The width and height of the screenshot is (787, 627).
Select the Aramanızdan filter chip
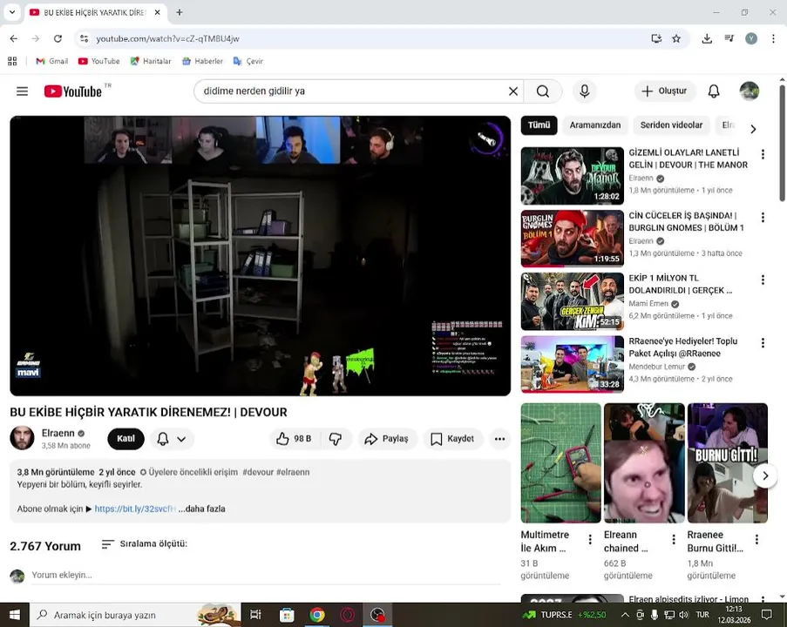click(594, 125)
